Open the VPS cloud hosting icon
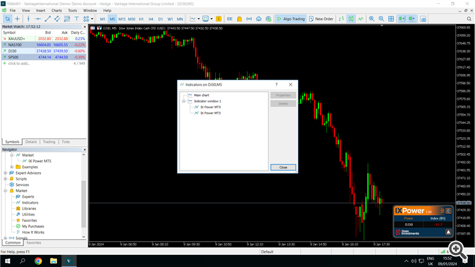Viewport: 475px width, 267px height. [258, 19]
